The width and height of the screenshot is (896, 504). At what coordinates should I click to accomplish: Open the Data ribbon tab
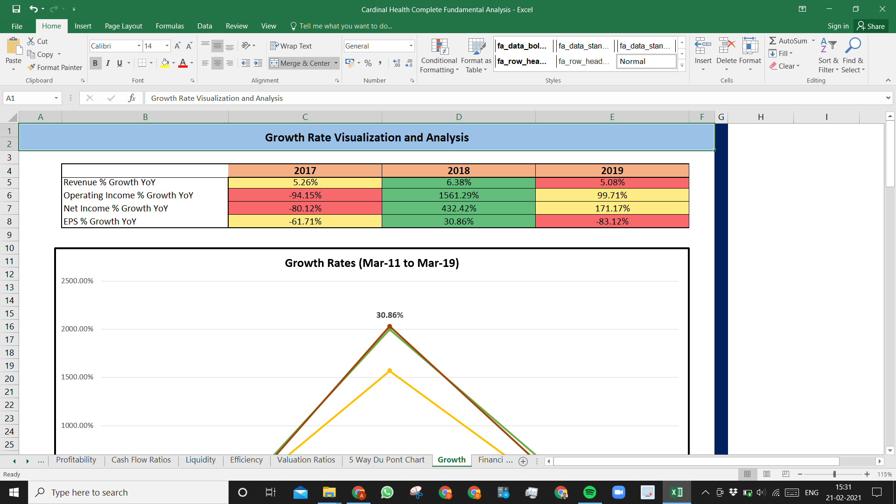pos(204,26)
